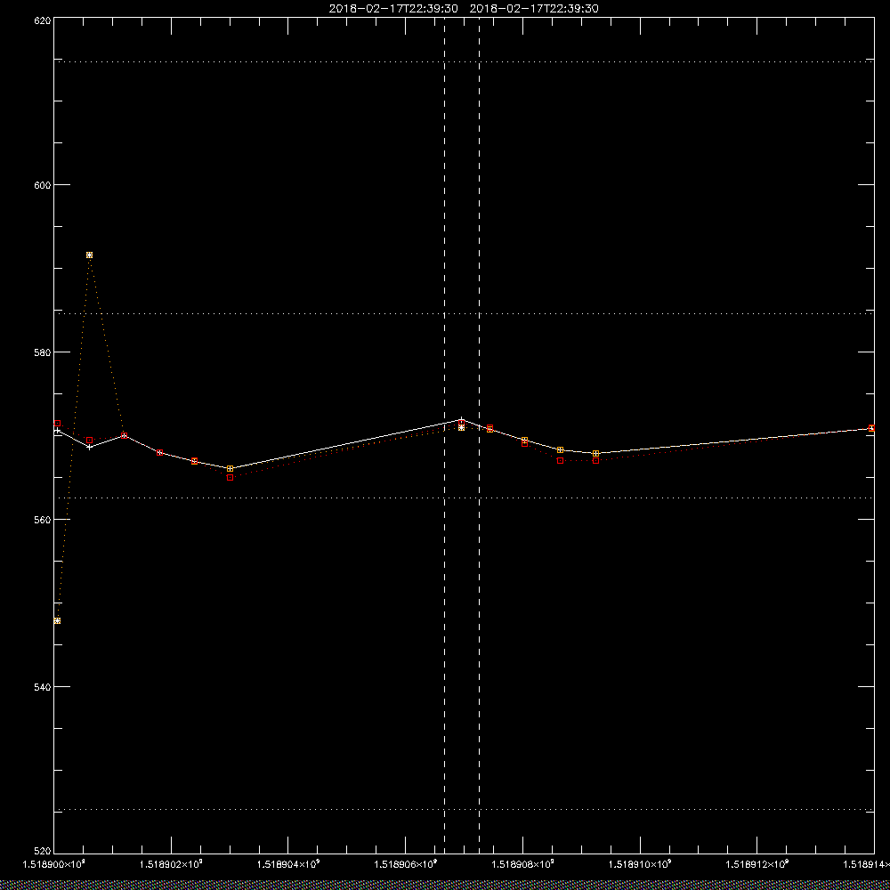Click the 1.518904×10⁹ x-axis label
890x890 pixels.
(288, 864)
